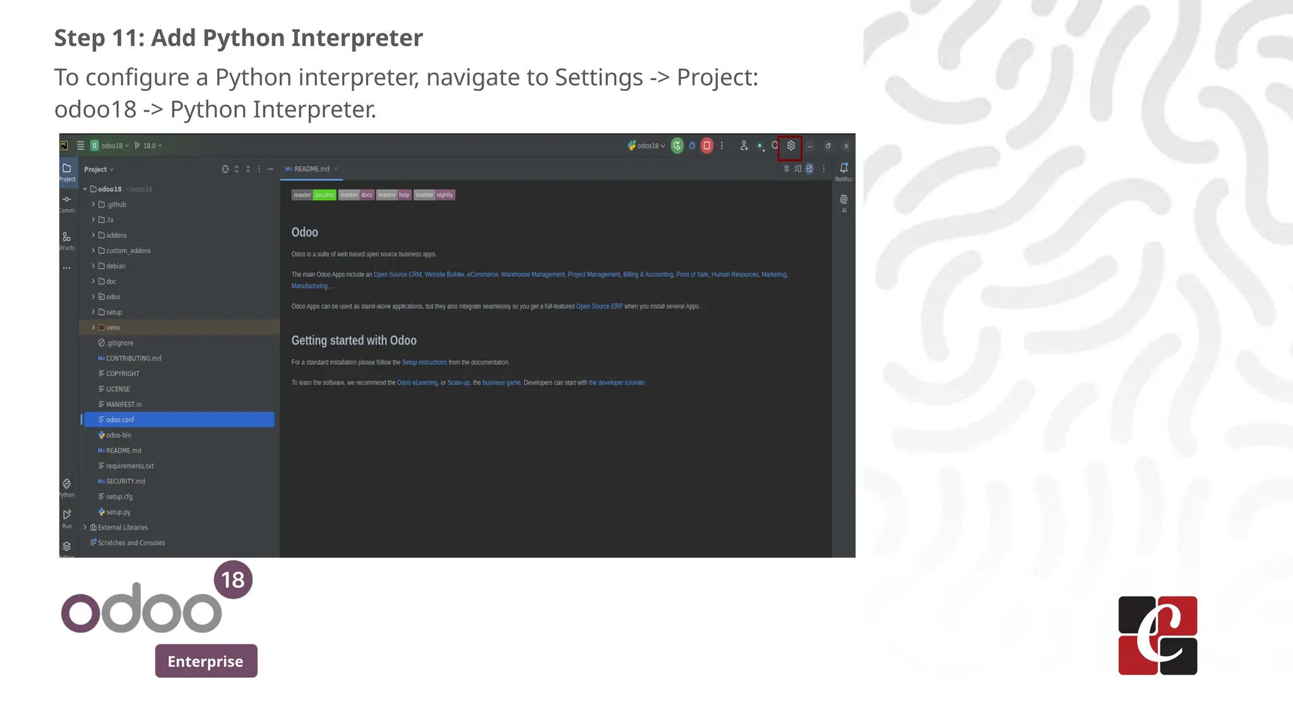Select the README.md editor tab

click(311, 169)
